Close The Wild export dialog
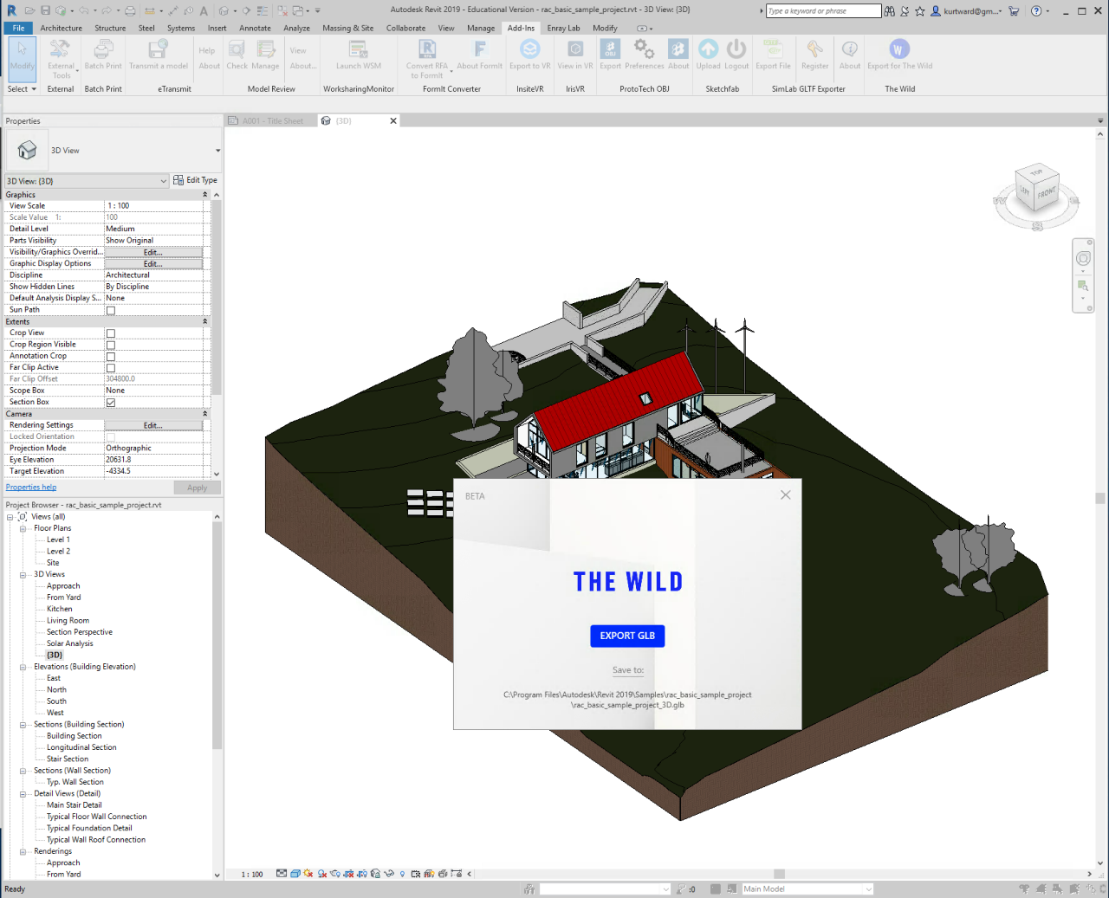1109x898 pixels. tap(785, 494)
